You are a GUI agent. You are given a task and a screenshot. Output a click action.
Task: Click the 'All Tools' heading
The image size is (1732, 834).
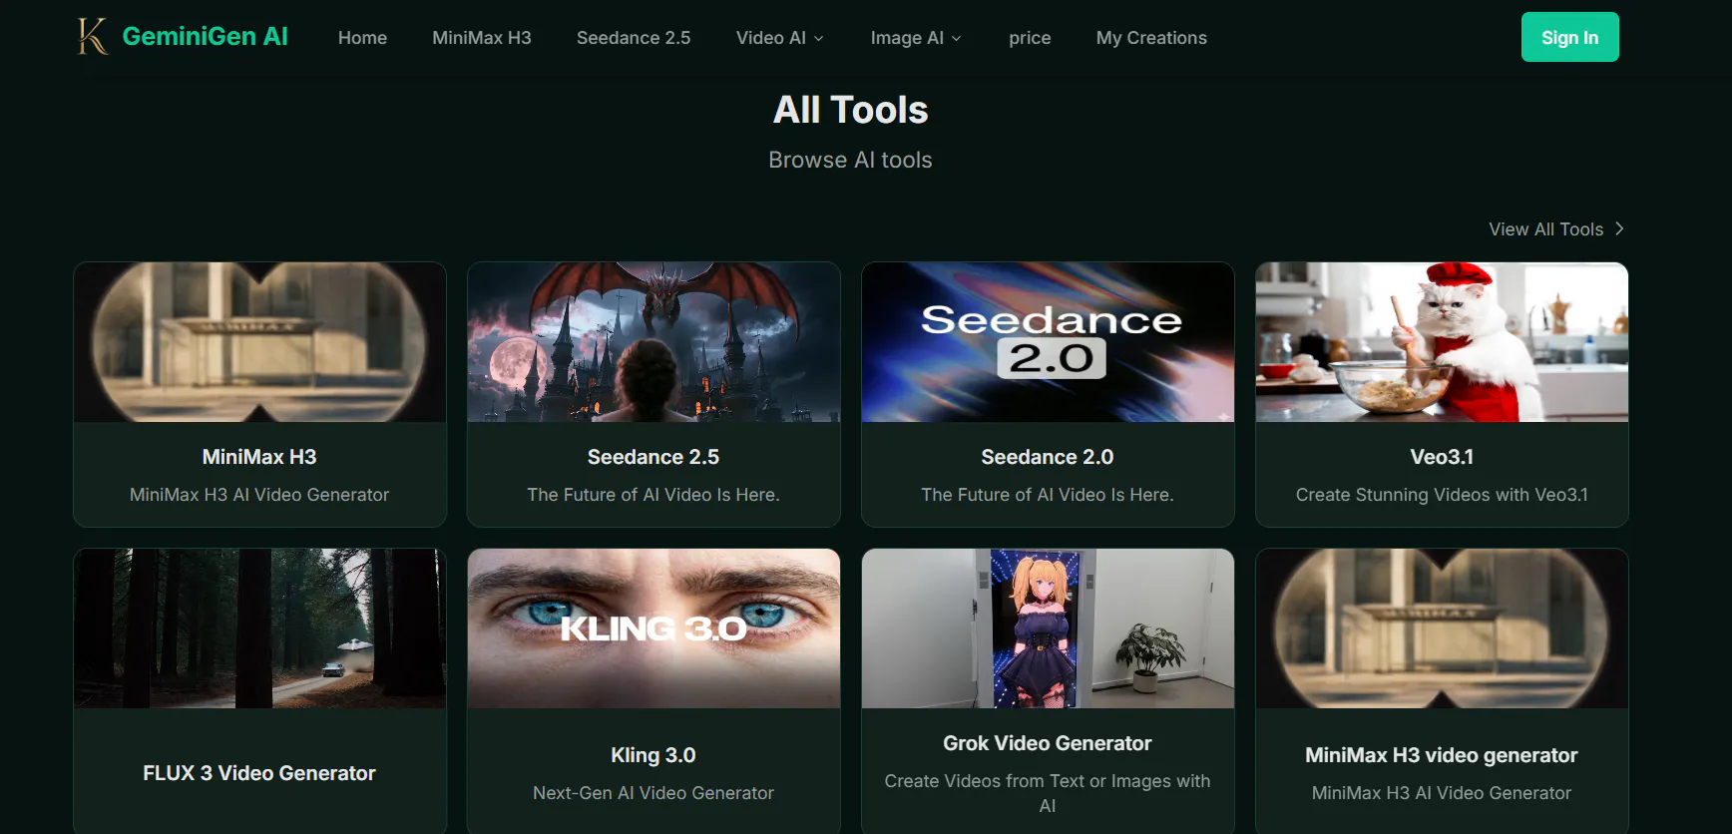pos(851,110)
